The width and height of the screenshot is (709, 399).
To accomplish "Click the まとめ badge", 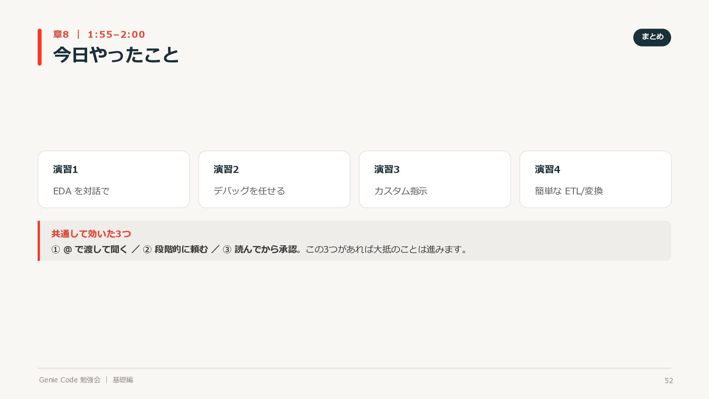I will [652, 37].
